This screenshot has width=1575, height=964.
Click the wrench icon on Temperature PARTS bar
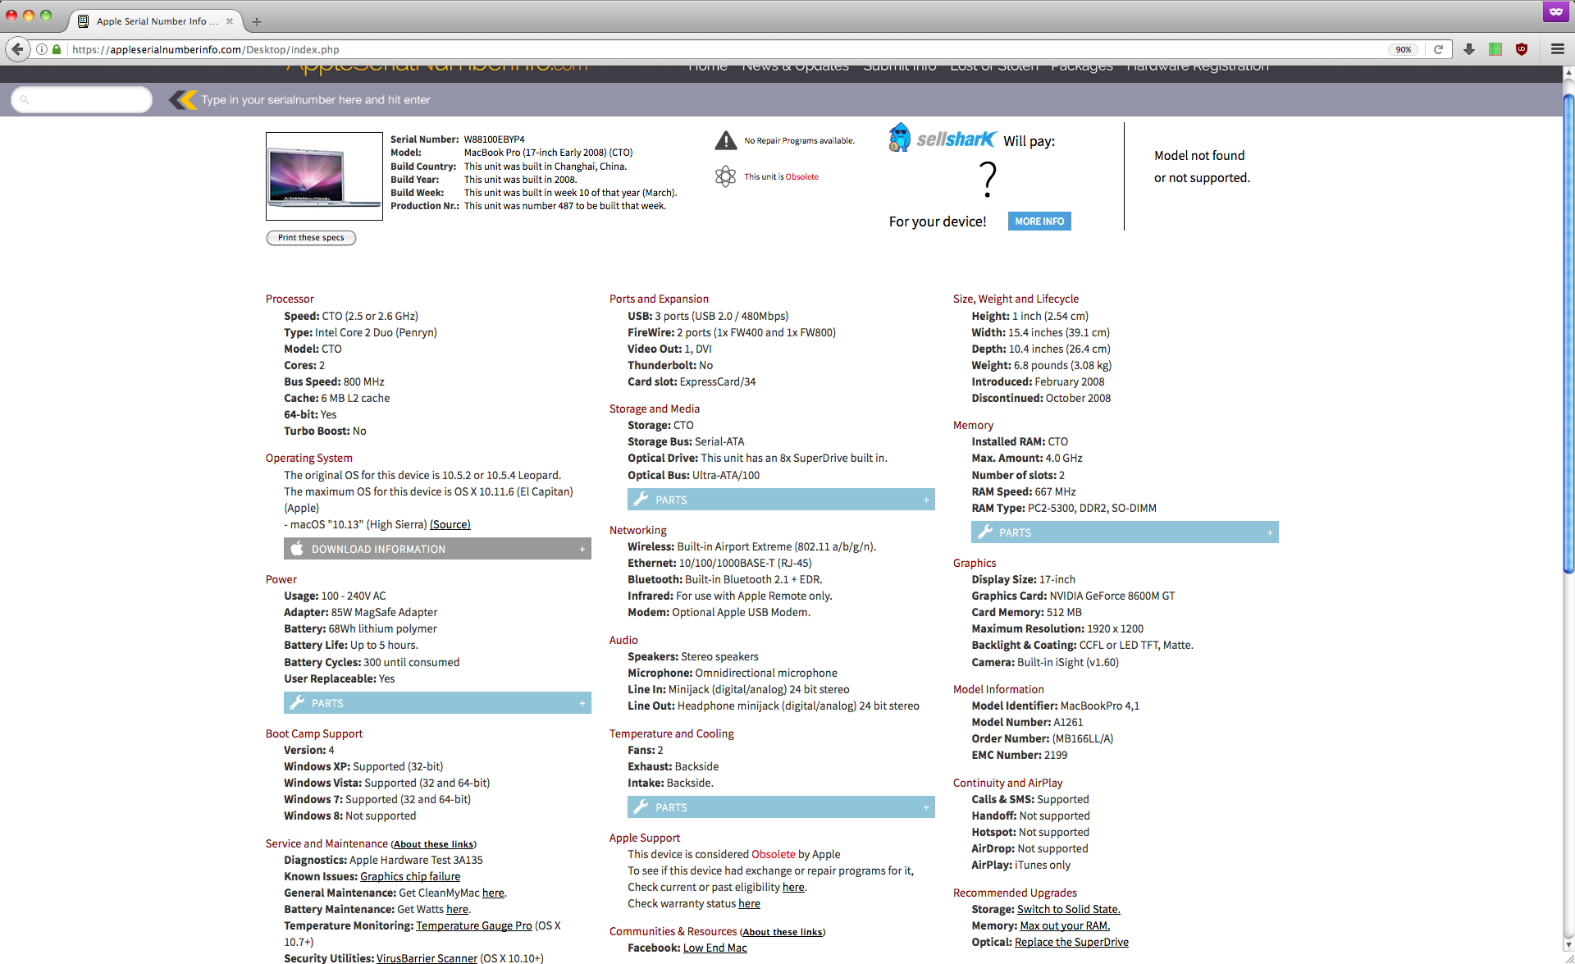[641, 806]
